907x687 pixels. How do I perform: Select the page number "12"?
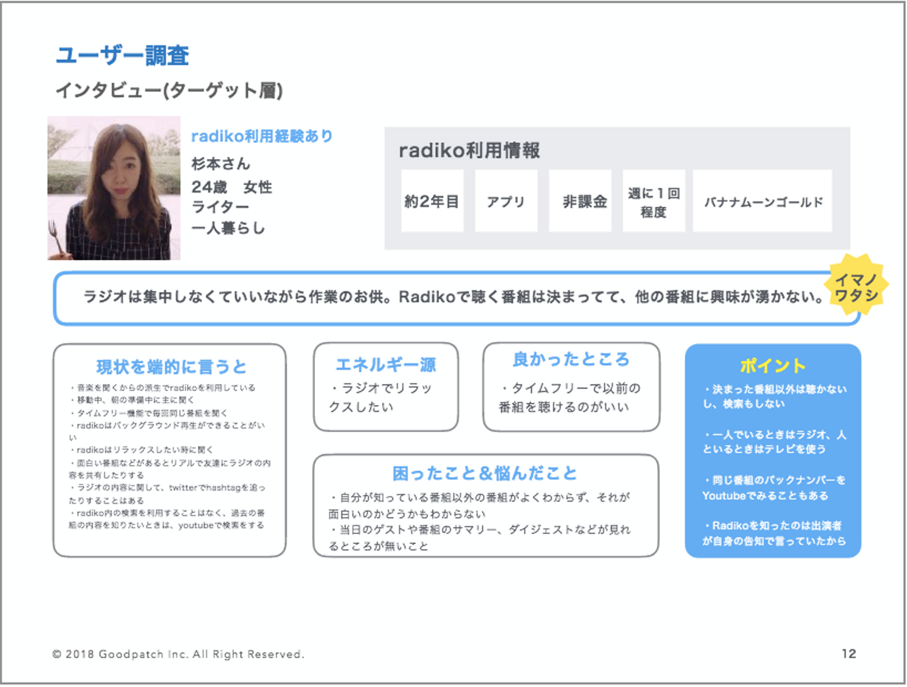848,654
